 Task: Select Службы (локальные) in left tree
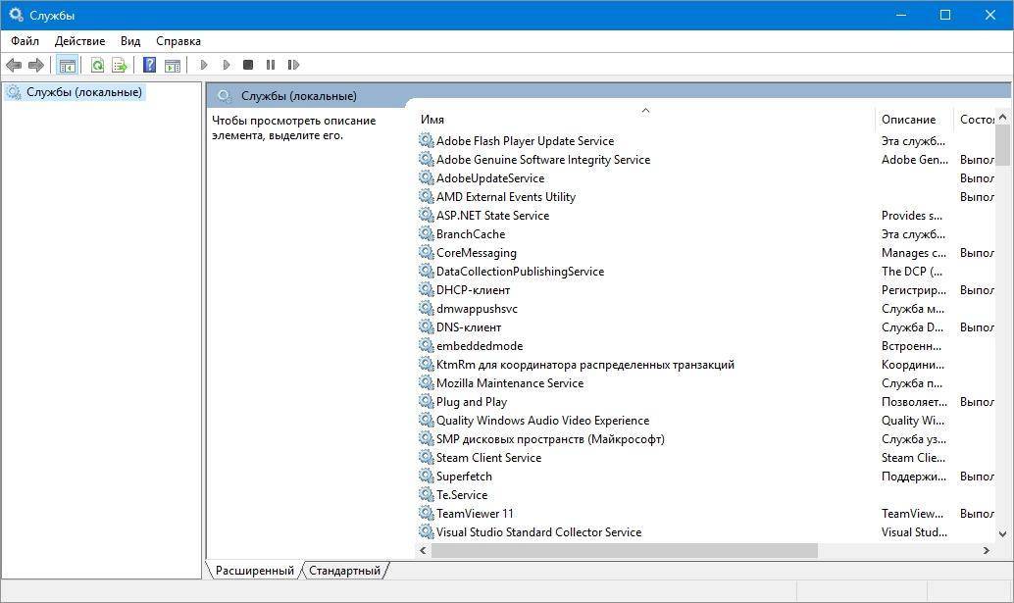(x=83, y=92)
